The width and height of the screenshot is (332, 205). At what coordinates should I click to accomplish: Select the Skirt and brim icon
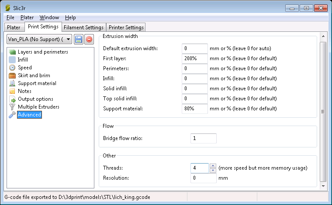click(x=12, y=75)
